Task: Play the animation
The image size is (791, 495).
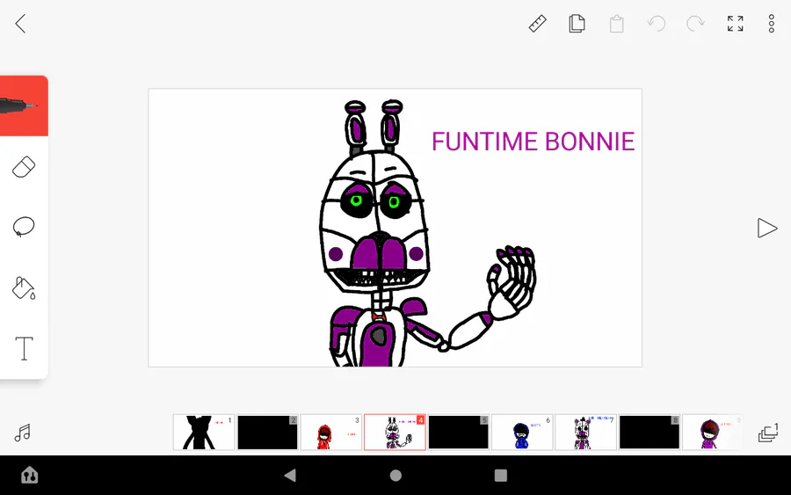Action: point(766,228)
